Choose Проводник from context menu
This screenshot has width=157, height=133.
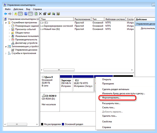pos(108,83)
